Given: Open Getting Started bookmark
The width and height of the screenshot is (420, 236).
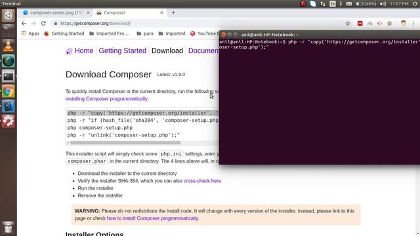Looking at the screenshot, I should [64, 33].
